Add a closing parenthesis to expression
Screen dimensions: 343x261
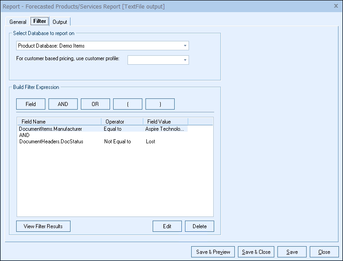pos(160,104)
